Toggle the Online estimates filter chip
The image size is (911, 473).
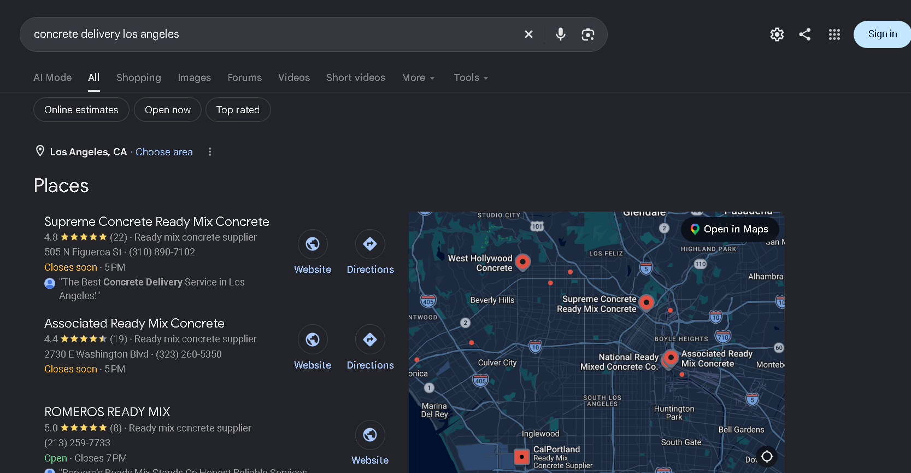[81, 110]
